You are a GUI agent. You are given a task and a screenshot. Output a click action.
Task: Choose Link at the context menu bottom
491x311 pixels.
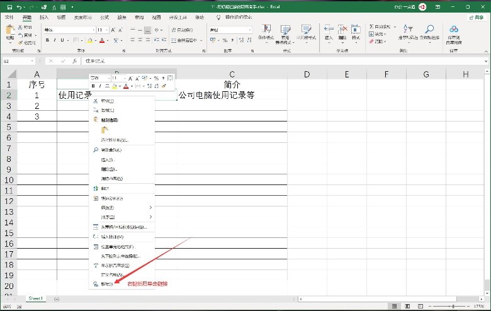pyautogui.click(x=122, y=284)
